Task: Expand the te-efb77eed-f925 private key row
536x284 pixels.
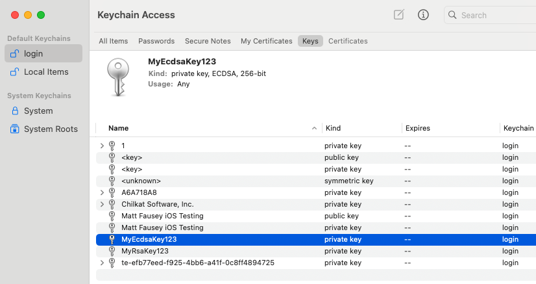Action: coord(102,263)
